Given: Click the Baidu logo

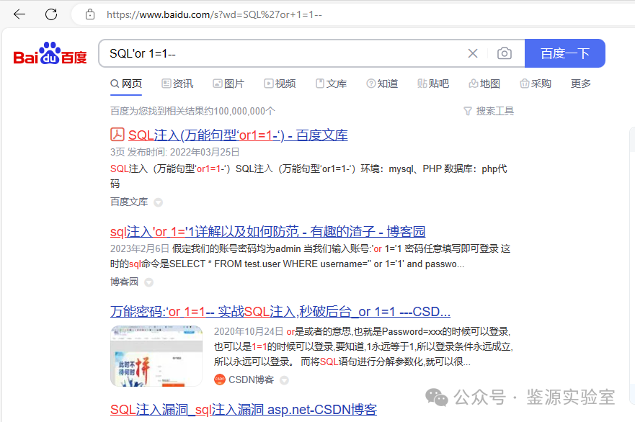Looking at the screenshot, I should [x=50, y=55].
